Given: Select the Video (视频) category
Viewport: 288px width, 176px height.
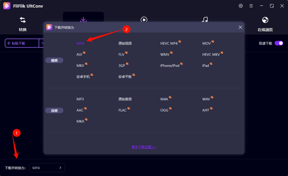Looking at the screenshot, I should tap(54, 61).
